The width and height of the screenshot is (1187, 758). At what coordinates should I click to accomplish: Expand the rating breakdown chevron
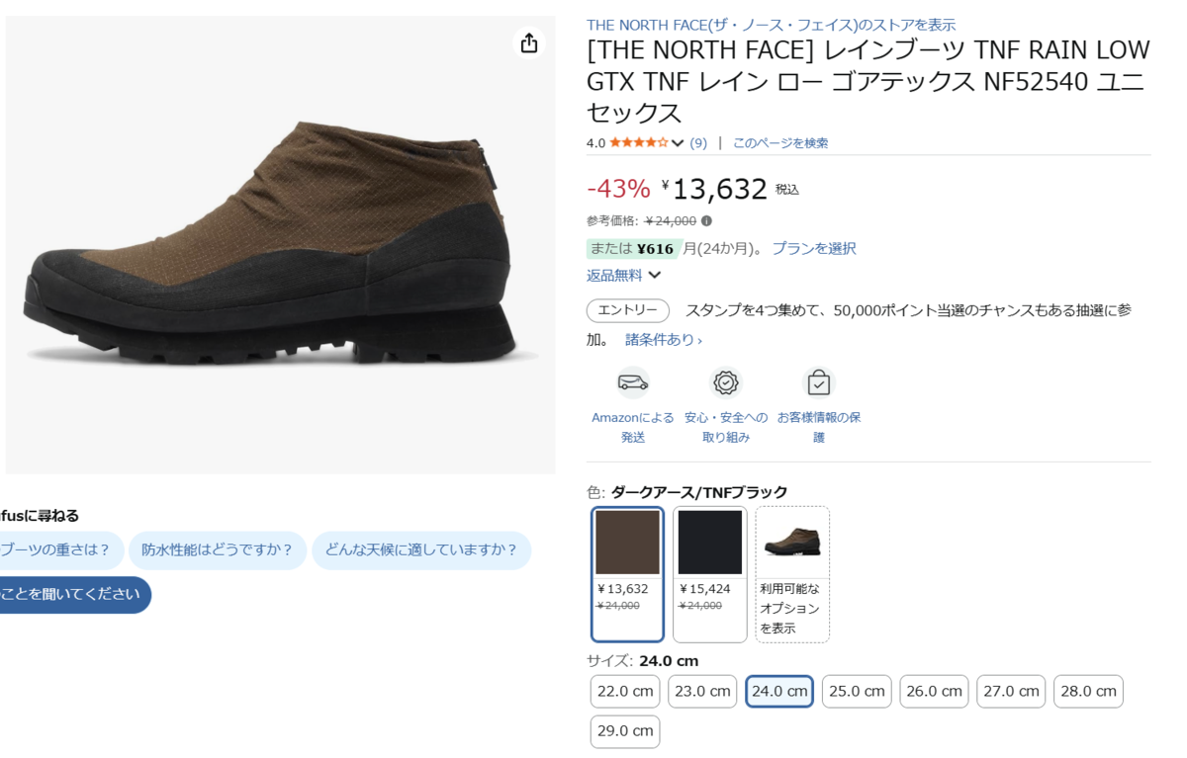tap(678, 143)
